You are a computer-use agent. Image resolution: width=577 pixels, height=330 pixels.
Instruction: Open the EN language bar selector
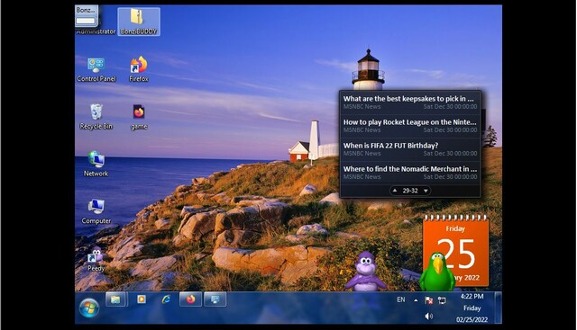tap(401, 300)
